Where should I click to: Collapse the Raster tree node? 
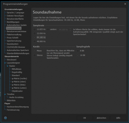tap(7, 66)
